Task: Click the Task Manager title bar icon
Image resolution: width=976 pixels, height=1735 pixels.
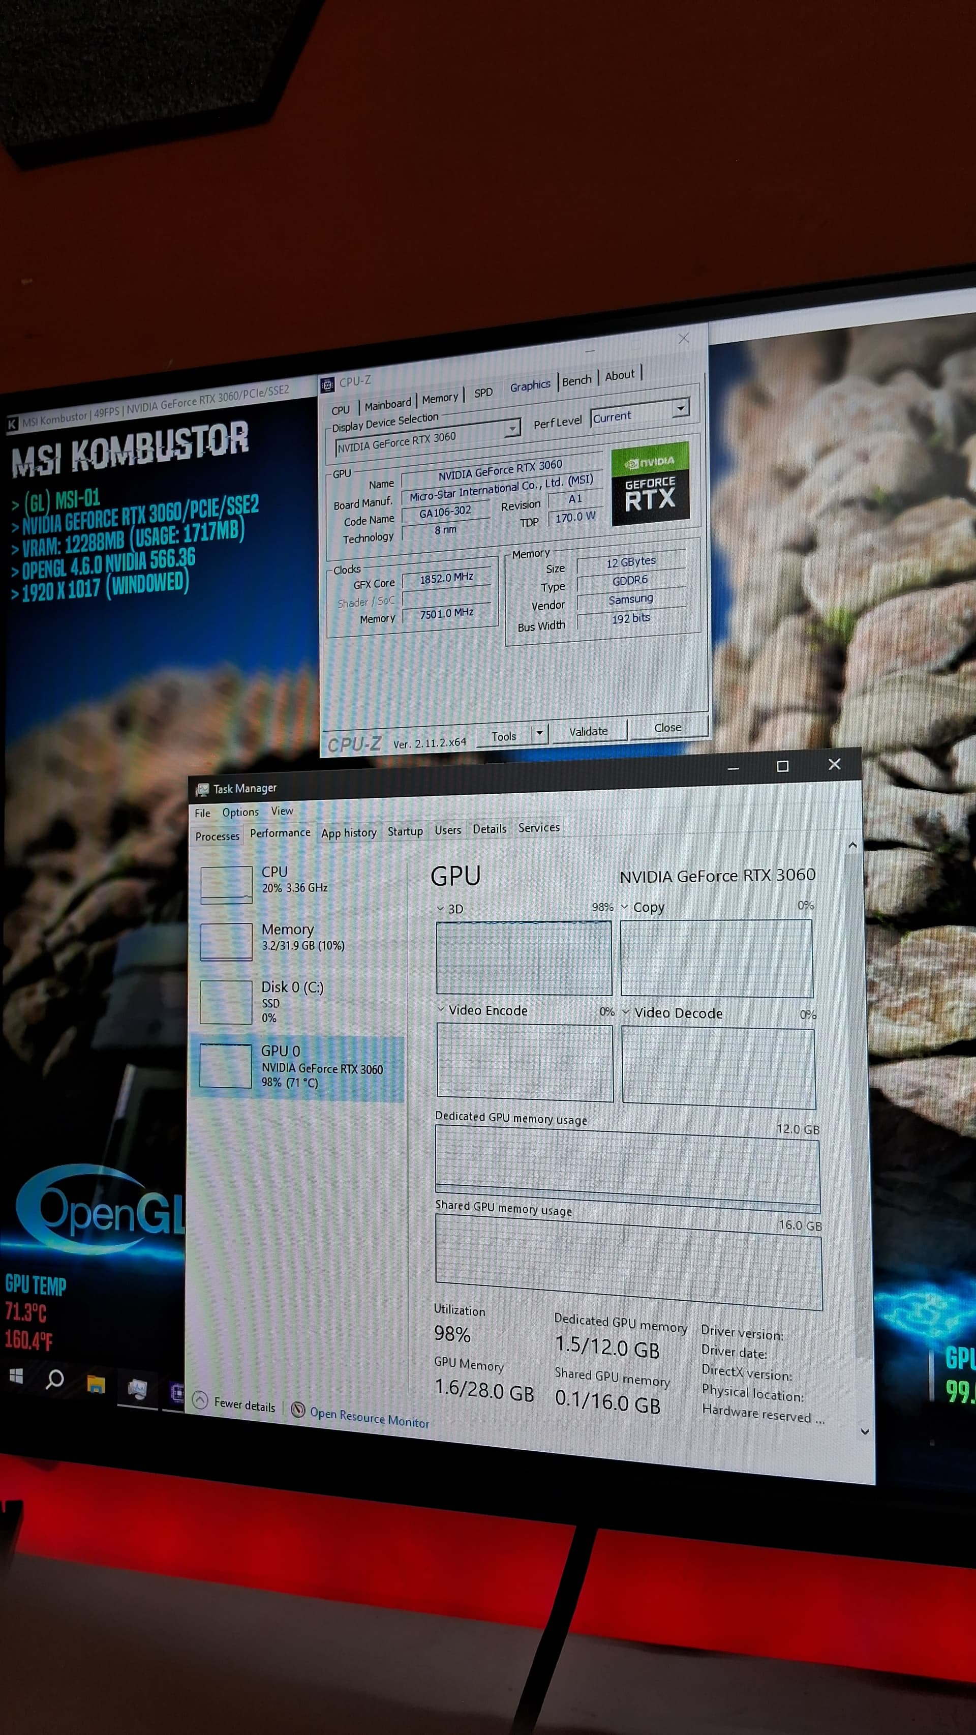Action: click(x=202, y=789)
